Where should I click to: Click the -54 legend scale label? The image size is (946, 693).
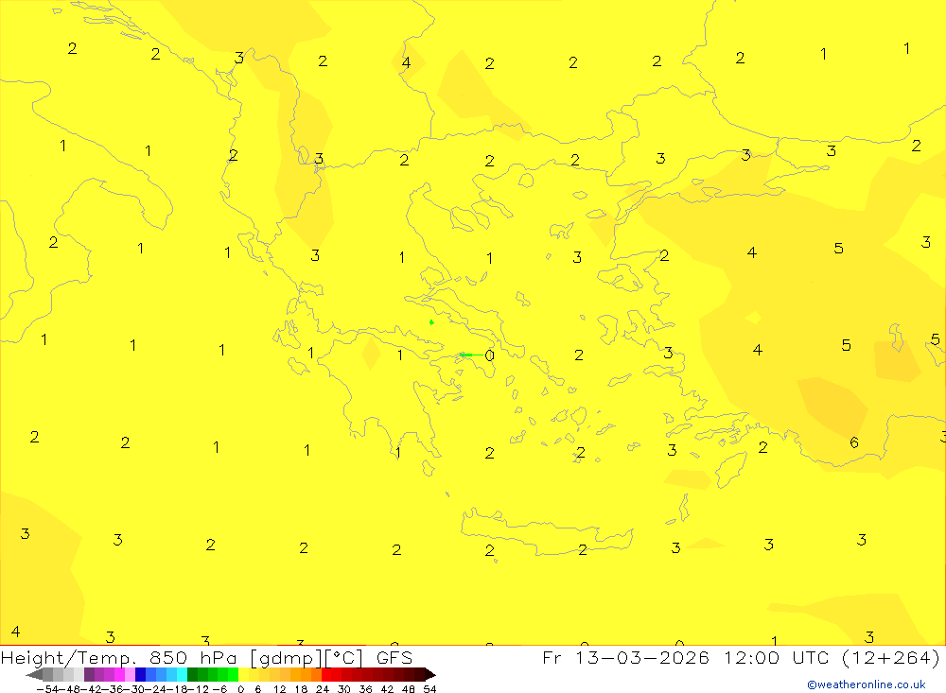[47, 689]
